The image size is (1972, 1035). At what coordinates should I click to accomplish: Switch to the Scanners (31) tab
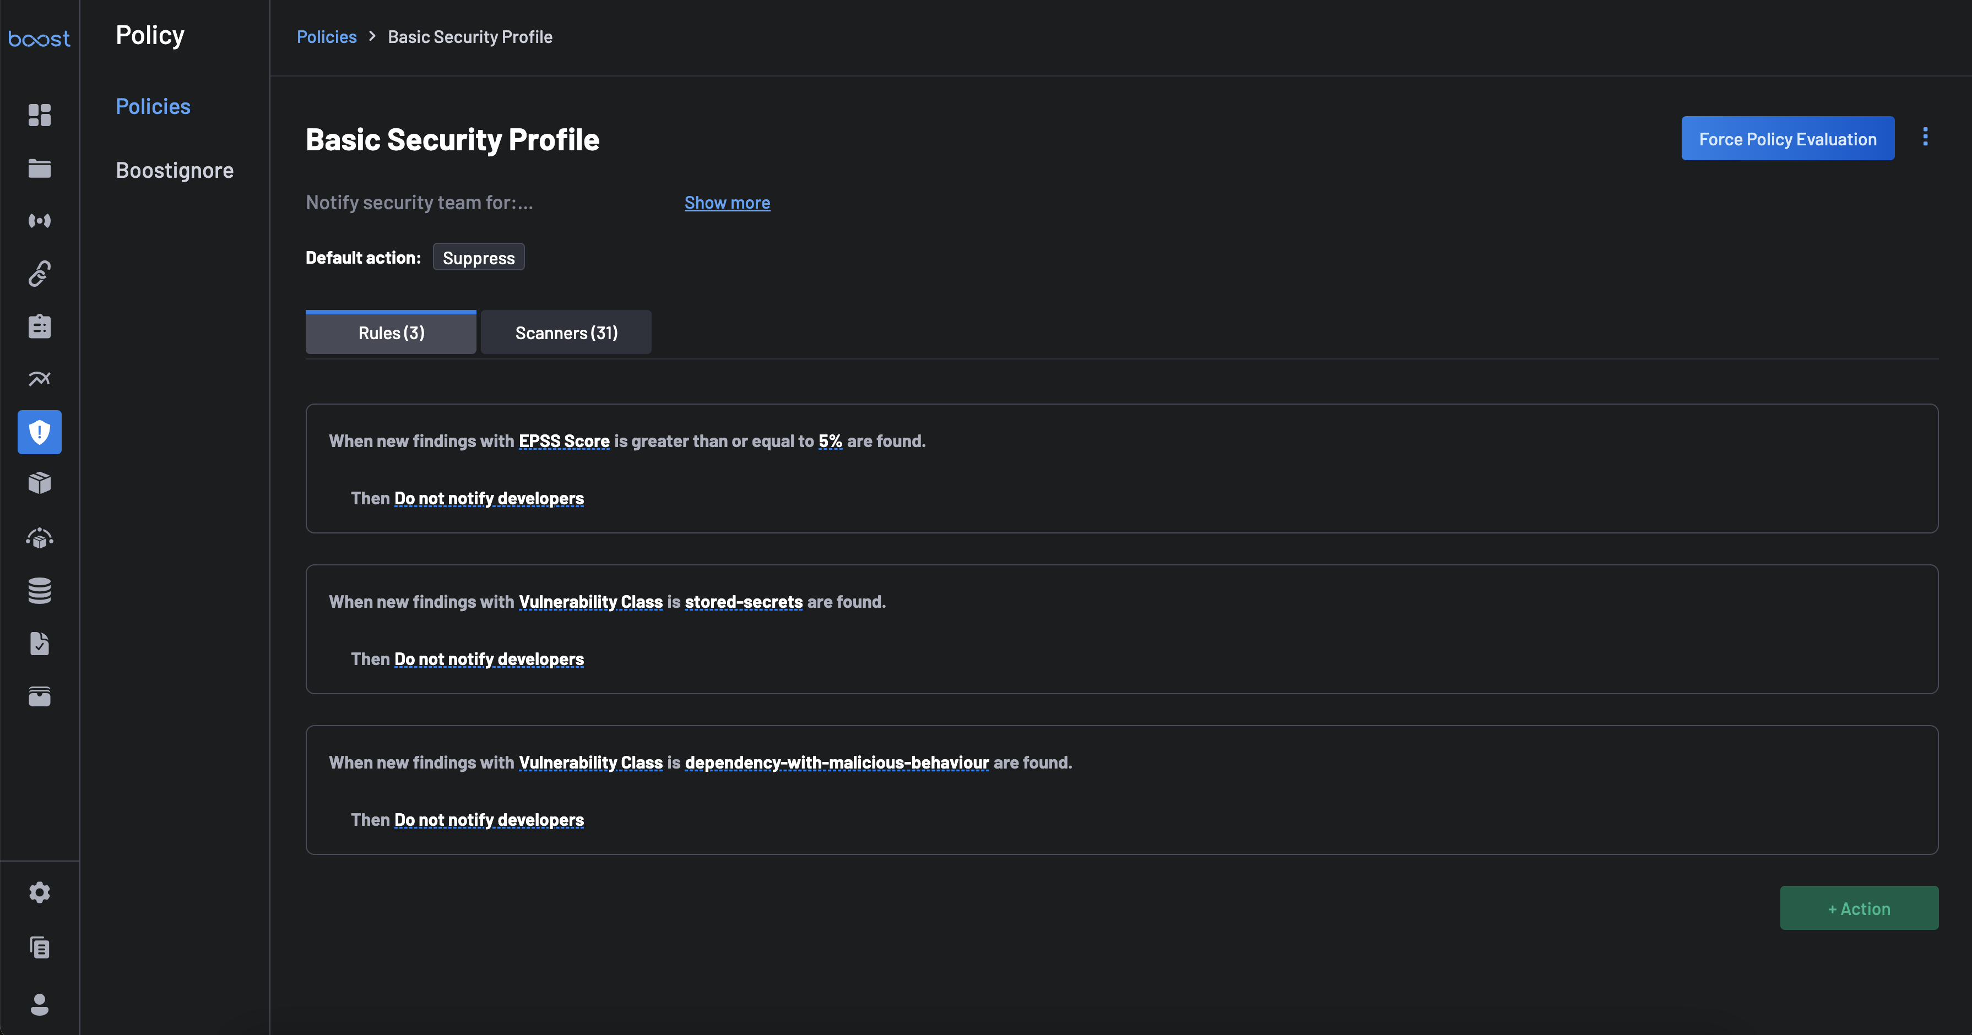(x=566, y=332)
